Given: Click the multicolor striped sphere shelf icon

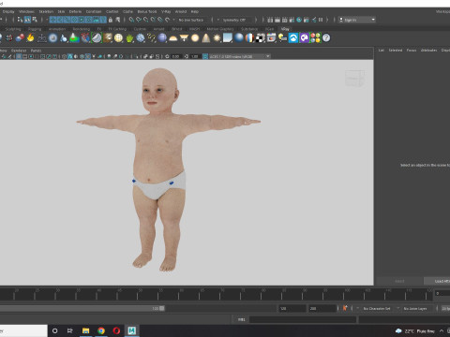Looking at the screenshot, I should pyautogui.click(x=249, y=38).
